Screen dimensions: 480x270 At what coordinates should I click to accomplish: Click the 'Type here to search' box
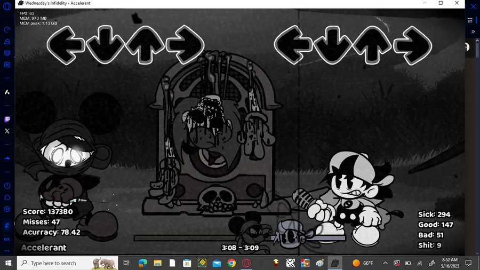(x=67, y=263)
